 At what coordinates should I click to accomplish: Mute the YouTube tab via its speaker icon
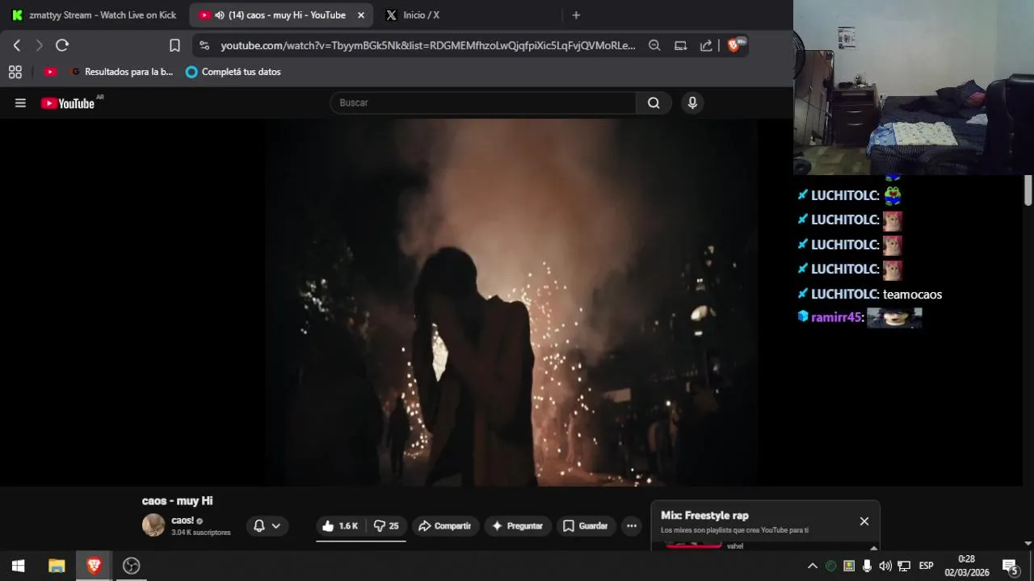[219, 15]
